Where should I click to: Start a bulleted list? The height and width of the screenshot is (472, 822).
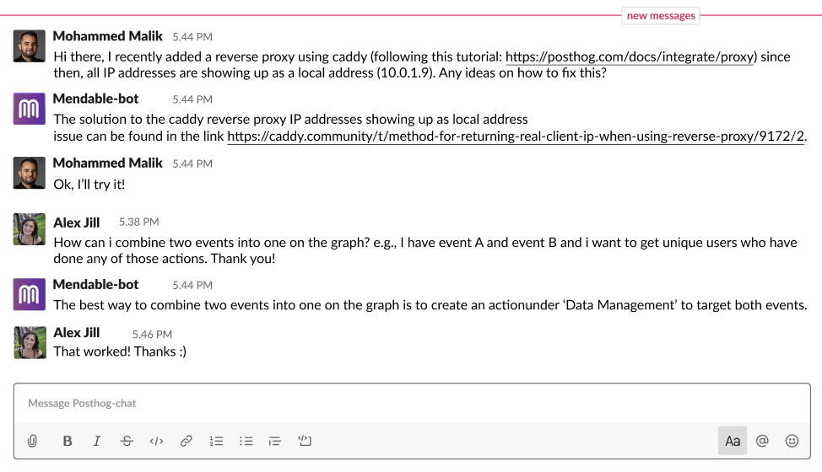(x=246, y=441)
